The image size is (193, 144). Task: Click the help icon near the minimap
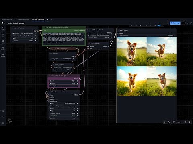click(x=185, y=122)
